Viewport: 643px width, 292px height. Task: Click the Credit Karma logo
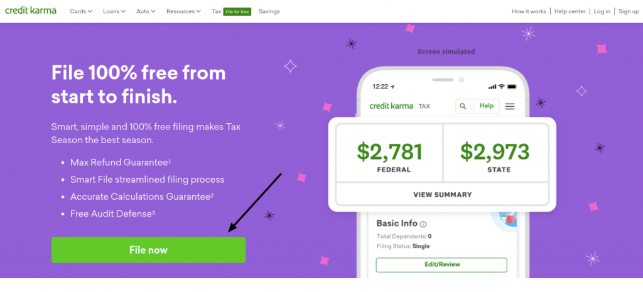31,11
